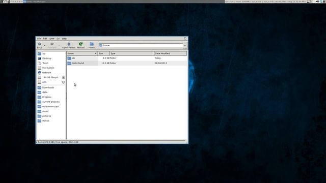Click the Forward arrow icon

[52, 44]
